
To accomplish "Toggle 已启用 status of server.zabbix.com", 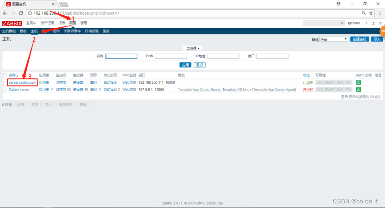I will [x=308, y=83].
